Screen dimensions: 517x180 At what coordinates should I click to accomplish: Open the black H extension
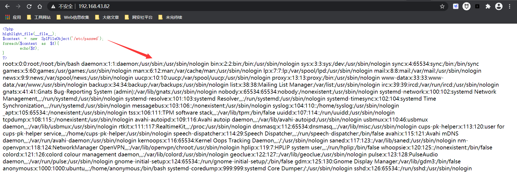(x=477, y=6)
